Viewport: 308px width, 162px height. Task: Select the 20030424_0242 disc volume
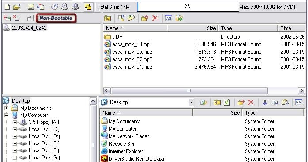(29, 28)
